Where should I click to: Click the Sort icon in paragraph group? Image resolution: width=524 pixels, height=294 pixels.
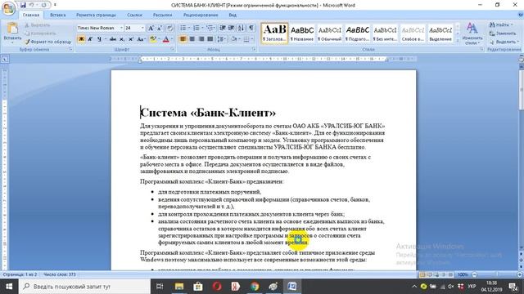[x=242, y=28]
